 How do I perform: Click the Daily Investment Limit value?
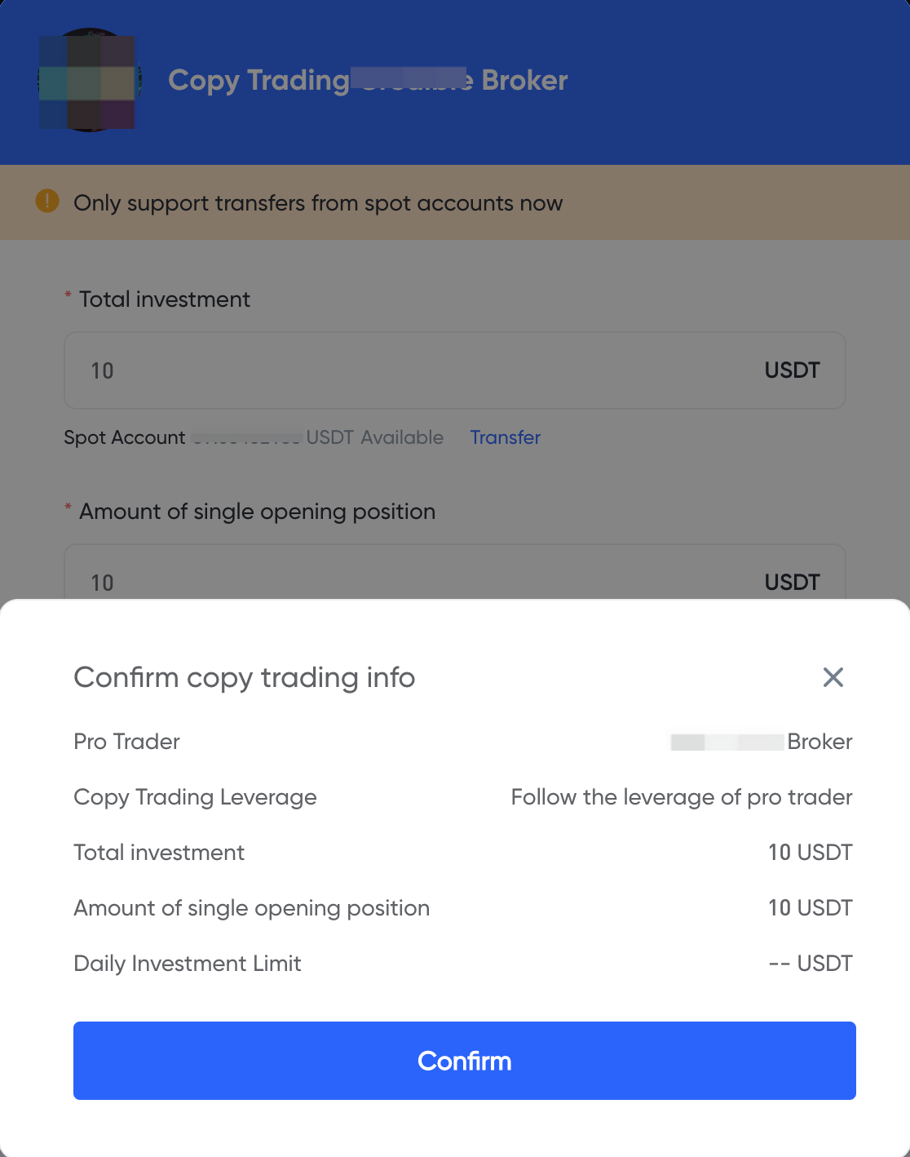[x=811, y=964]
